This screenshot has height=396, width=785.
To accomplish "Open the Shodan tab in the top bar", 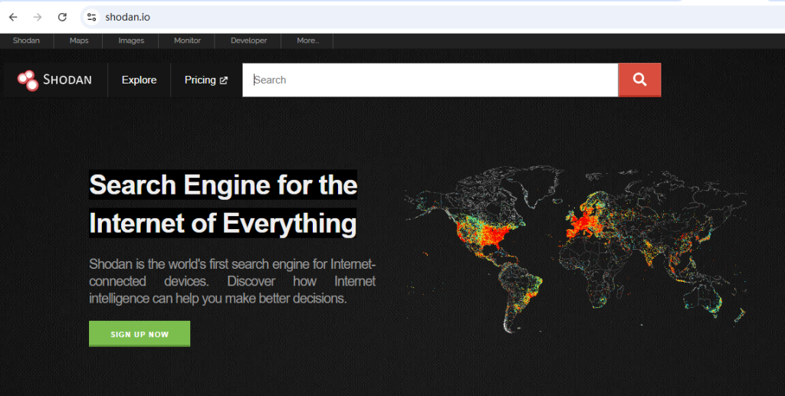I will (x=27, y=41).
